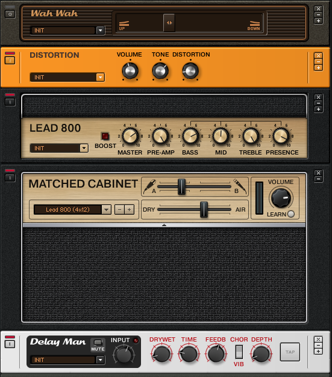Click the Lead 800 BASS knob

click(x=190, y=136)
